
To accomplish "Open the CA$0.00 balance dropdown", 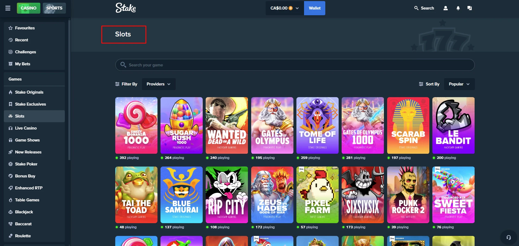I will pyautogui.click(x=285, y=8).
